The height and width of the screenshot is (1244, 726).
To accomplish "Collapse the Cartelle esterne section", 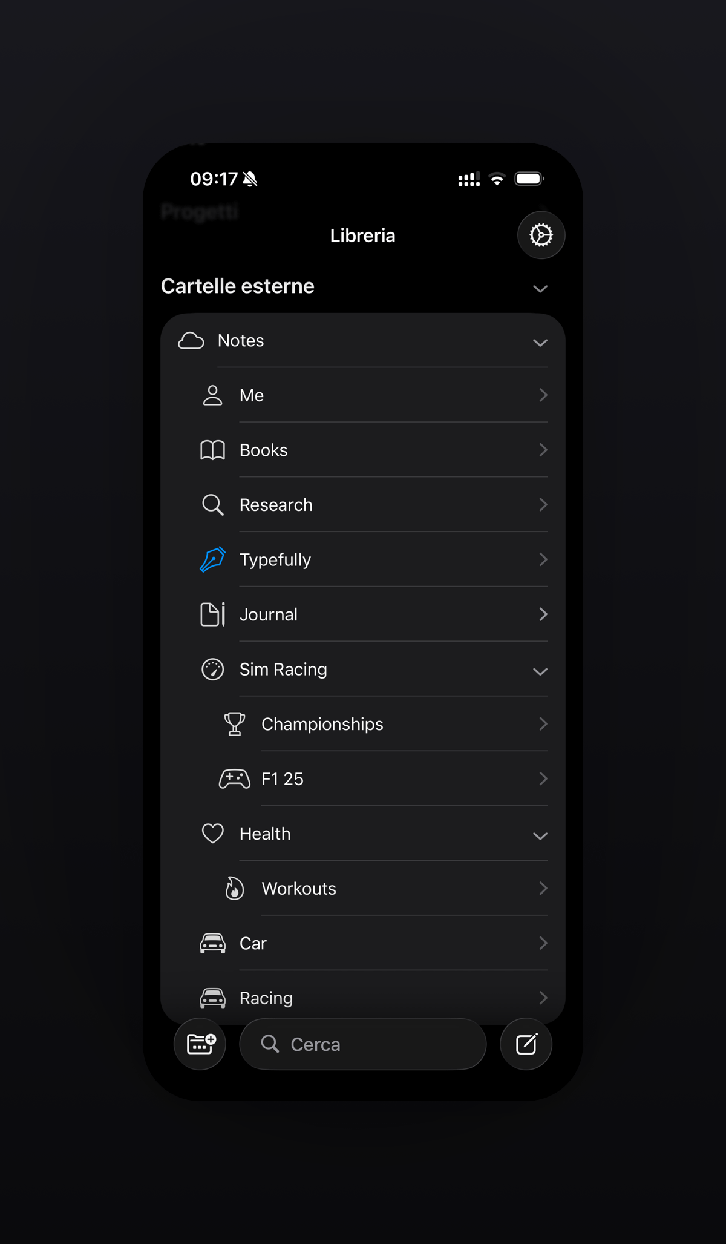I will coord(540,289).
